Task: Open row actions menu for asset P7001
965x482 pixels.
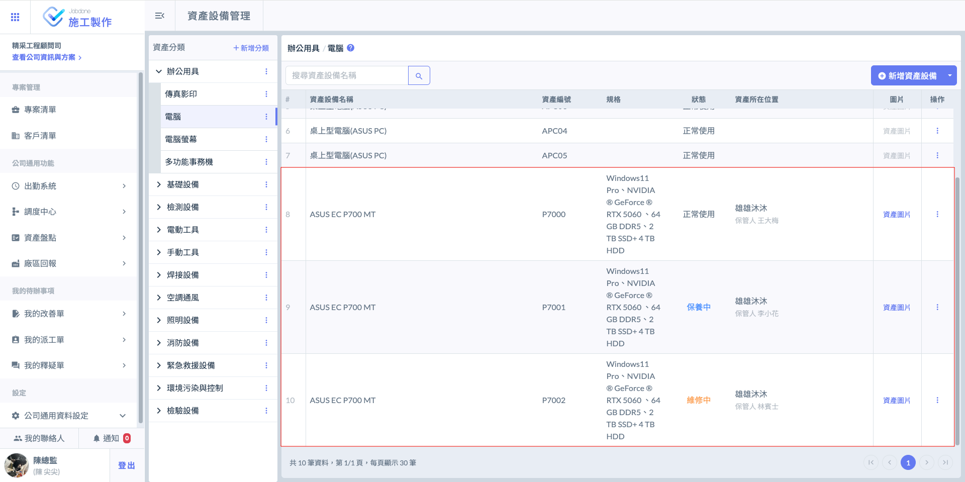Action: [x=937, y=307]
